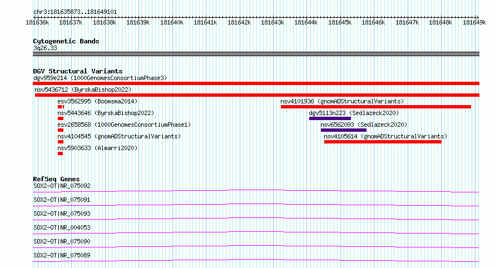
Task: Click the RefSeq Genes track title
Action: [56, 179]
